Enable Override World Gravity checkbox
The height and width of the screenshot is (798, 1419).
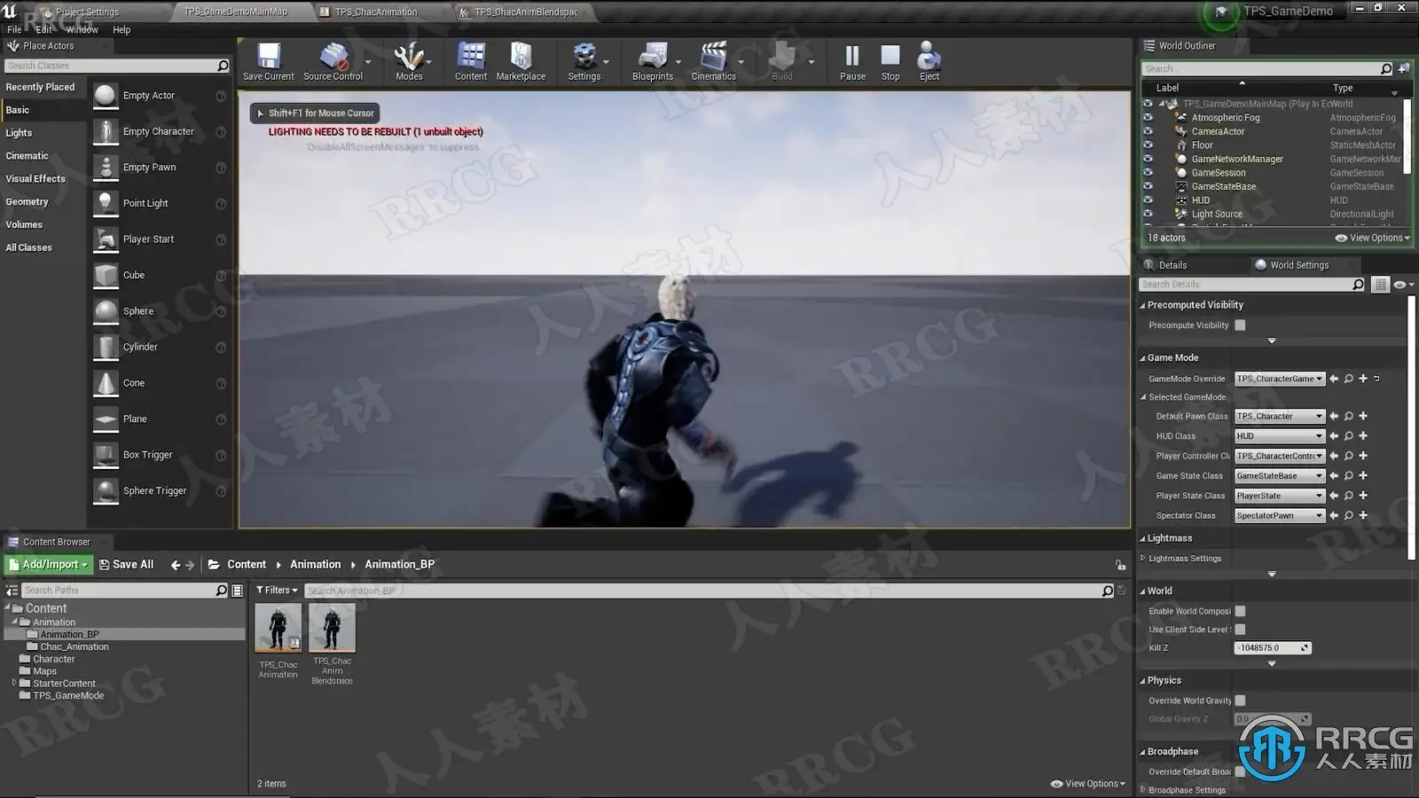click(1240, 700)
